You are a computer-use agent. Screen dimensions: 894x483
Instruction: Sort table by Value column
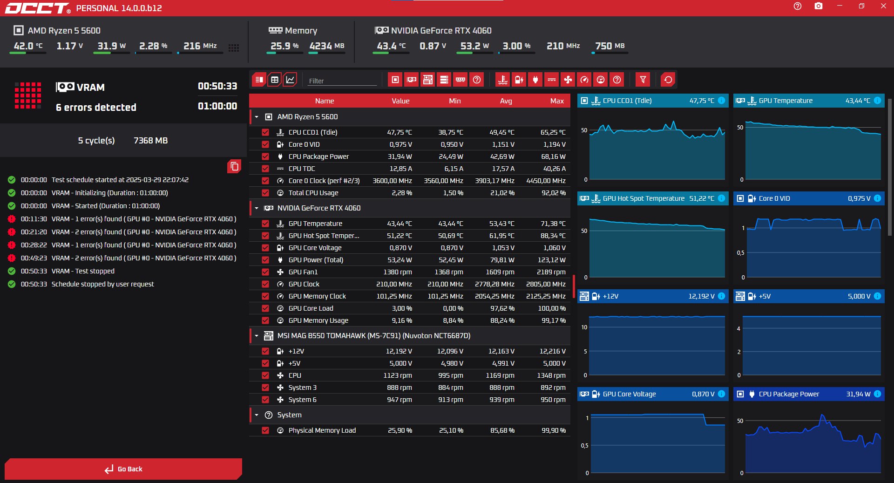coord(400,101)
